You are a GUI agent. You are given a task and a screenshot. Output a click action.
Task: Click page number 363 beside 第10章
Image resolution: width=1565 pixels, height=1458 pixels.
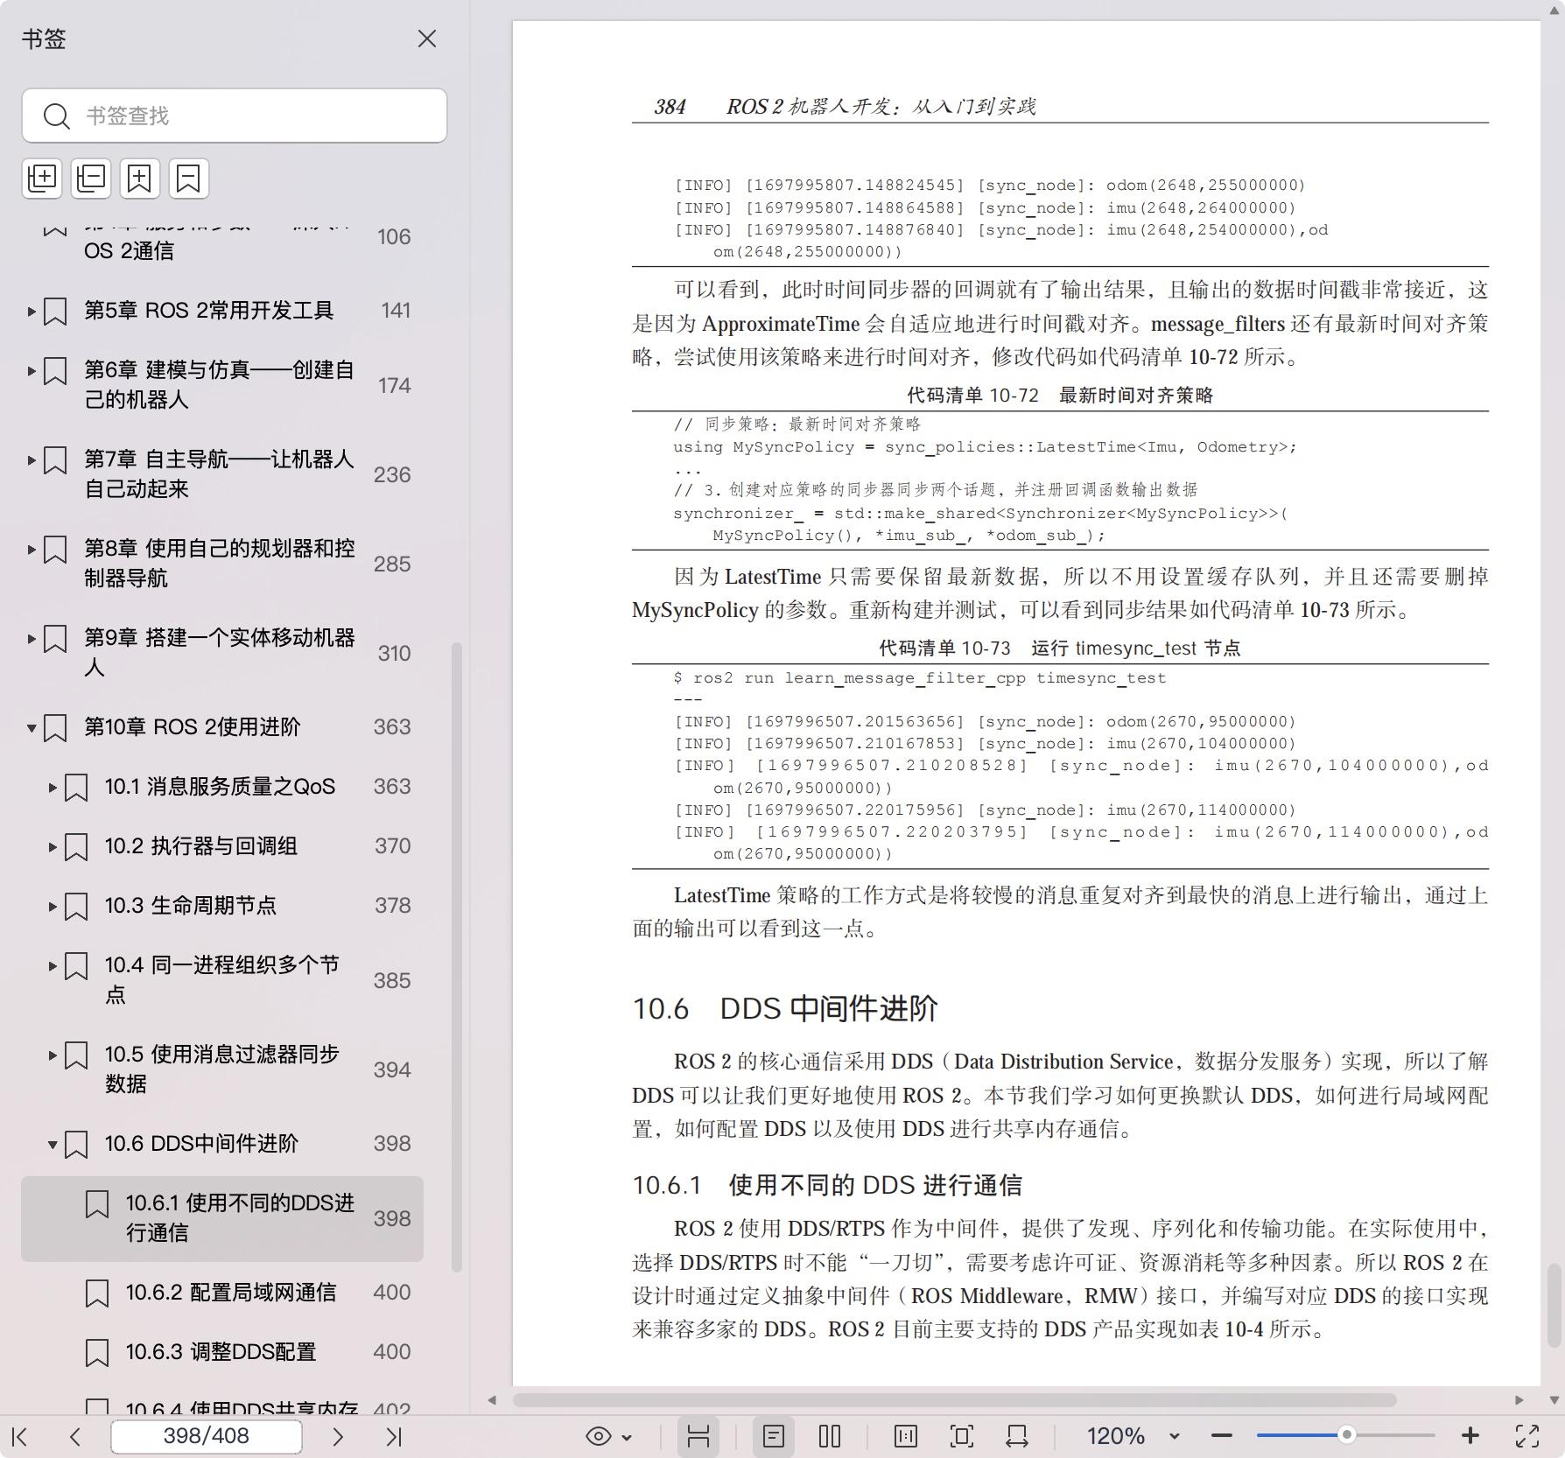coord(392,727)
